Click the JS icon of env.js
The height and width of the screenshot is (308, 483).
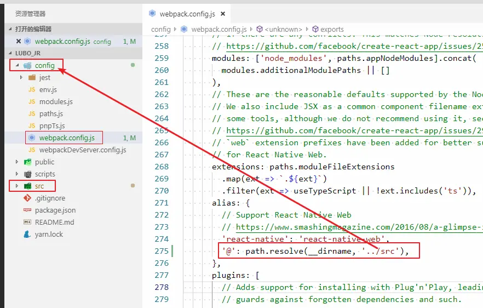click(32, 89)
